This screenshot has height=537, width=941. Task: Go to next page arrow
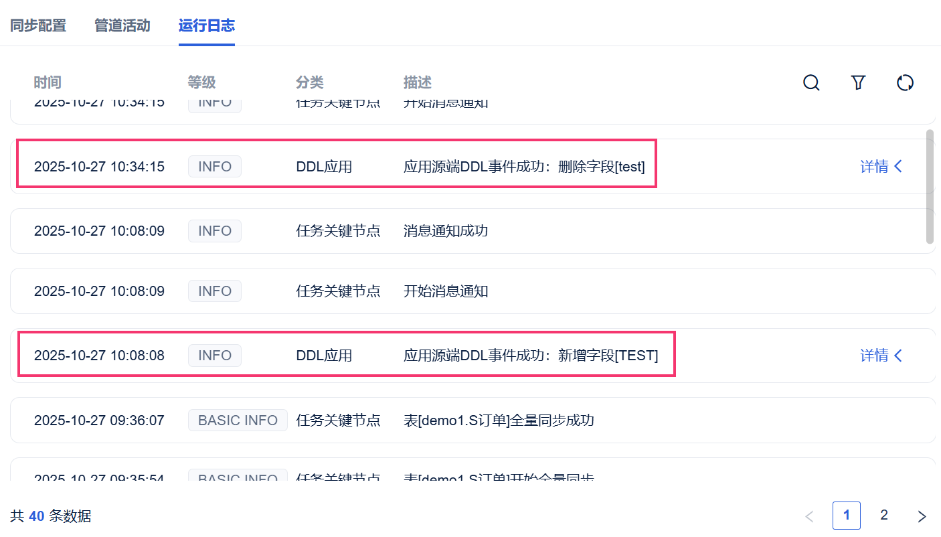point(922,516)
